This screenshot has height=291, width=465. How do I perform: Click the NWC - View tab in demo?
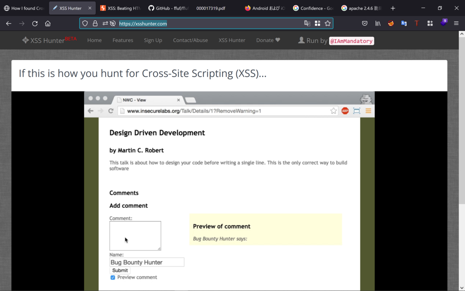148,100
